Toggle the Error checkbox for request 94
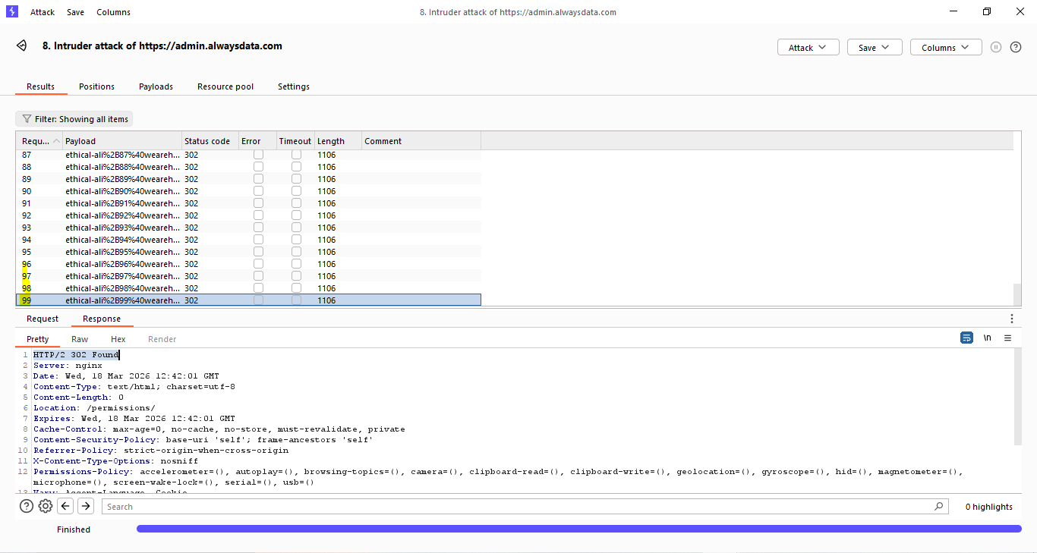The width and height of the screenshot is (1037, 553). tap(258, 240)
